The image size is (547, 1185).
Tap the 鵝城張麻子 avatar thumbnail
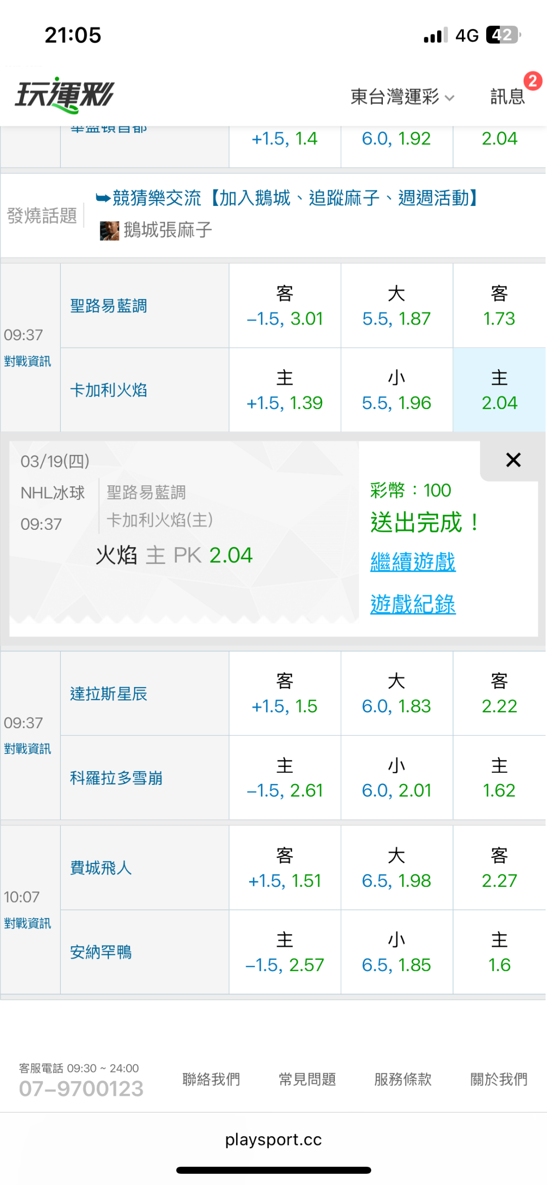109,230
